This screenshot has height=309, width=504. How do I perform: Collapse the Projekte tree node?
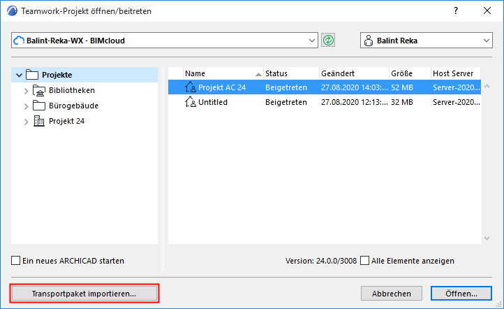point(19,76)
